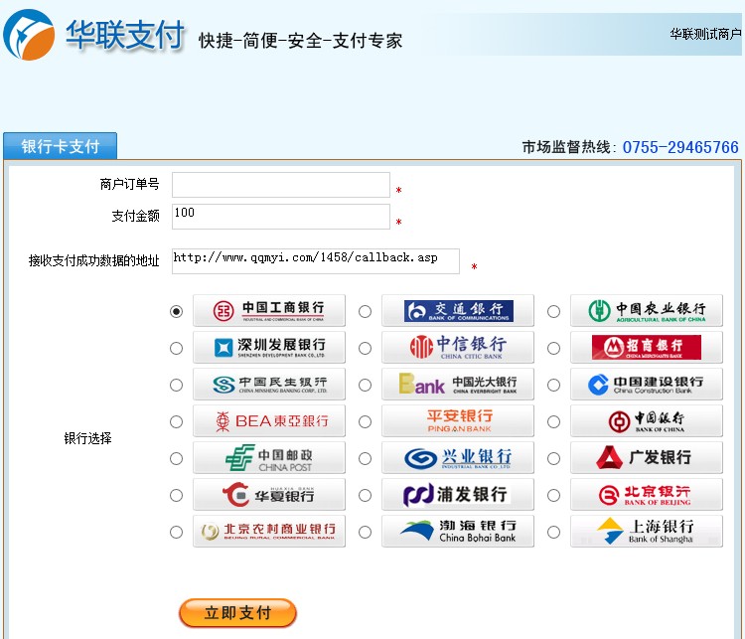Click the BEA東亞銀行 bank logo
This screenshot has height=639, width=745.
click(269, 420)
